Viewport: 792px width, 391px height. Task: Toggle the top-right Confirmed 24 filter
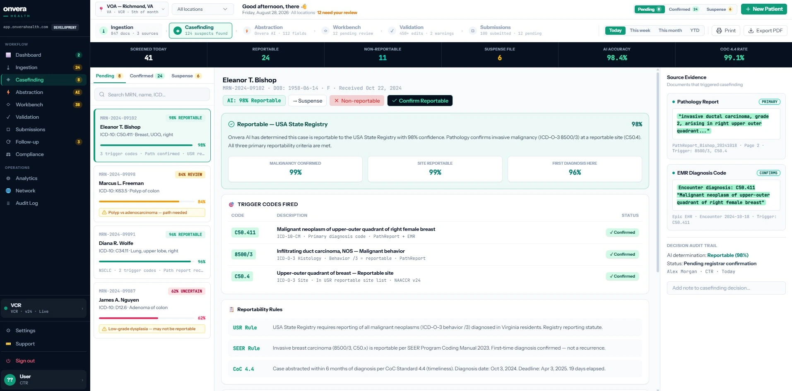tap(684, 9)
